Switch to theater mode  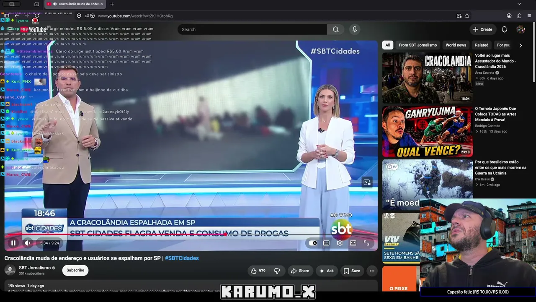[353, 243]
